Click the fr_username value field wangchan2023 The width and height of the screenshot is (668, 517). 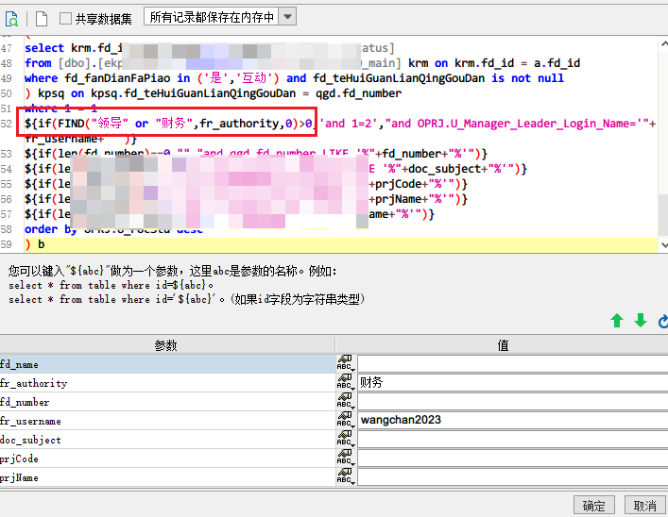click(x=512, y=420)
